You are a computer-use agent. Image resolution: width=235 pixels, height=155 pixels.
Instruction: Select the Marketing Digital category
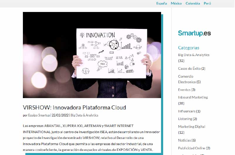(192, 126)
